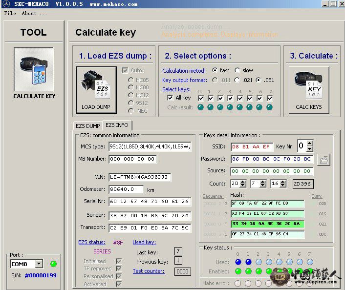Toggle the Auto checkbox

click(x=125, y=70)
